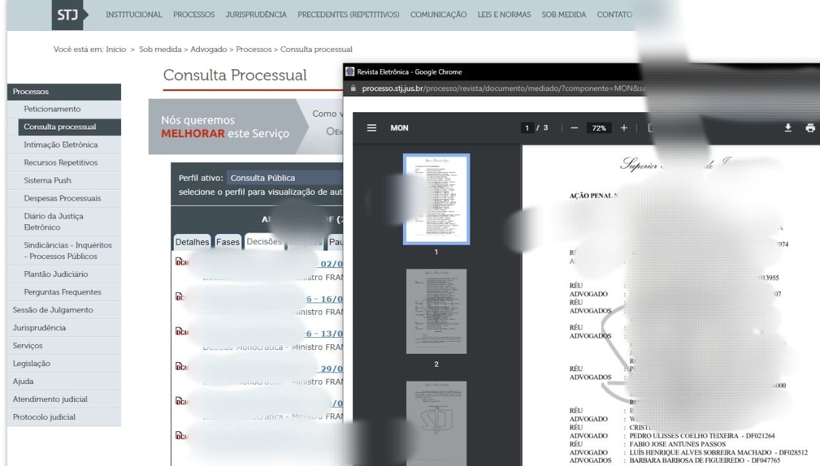The height and width of the screenshot is (466, 820).
Task: Open Sessão de Julgamento in the sidebar
Action: [x=64, y=310]
